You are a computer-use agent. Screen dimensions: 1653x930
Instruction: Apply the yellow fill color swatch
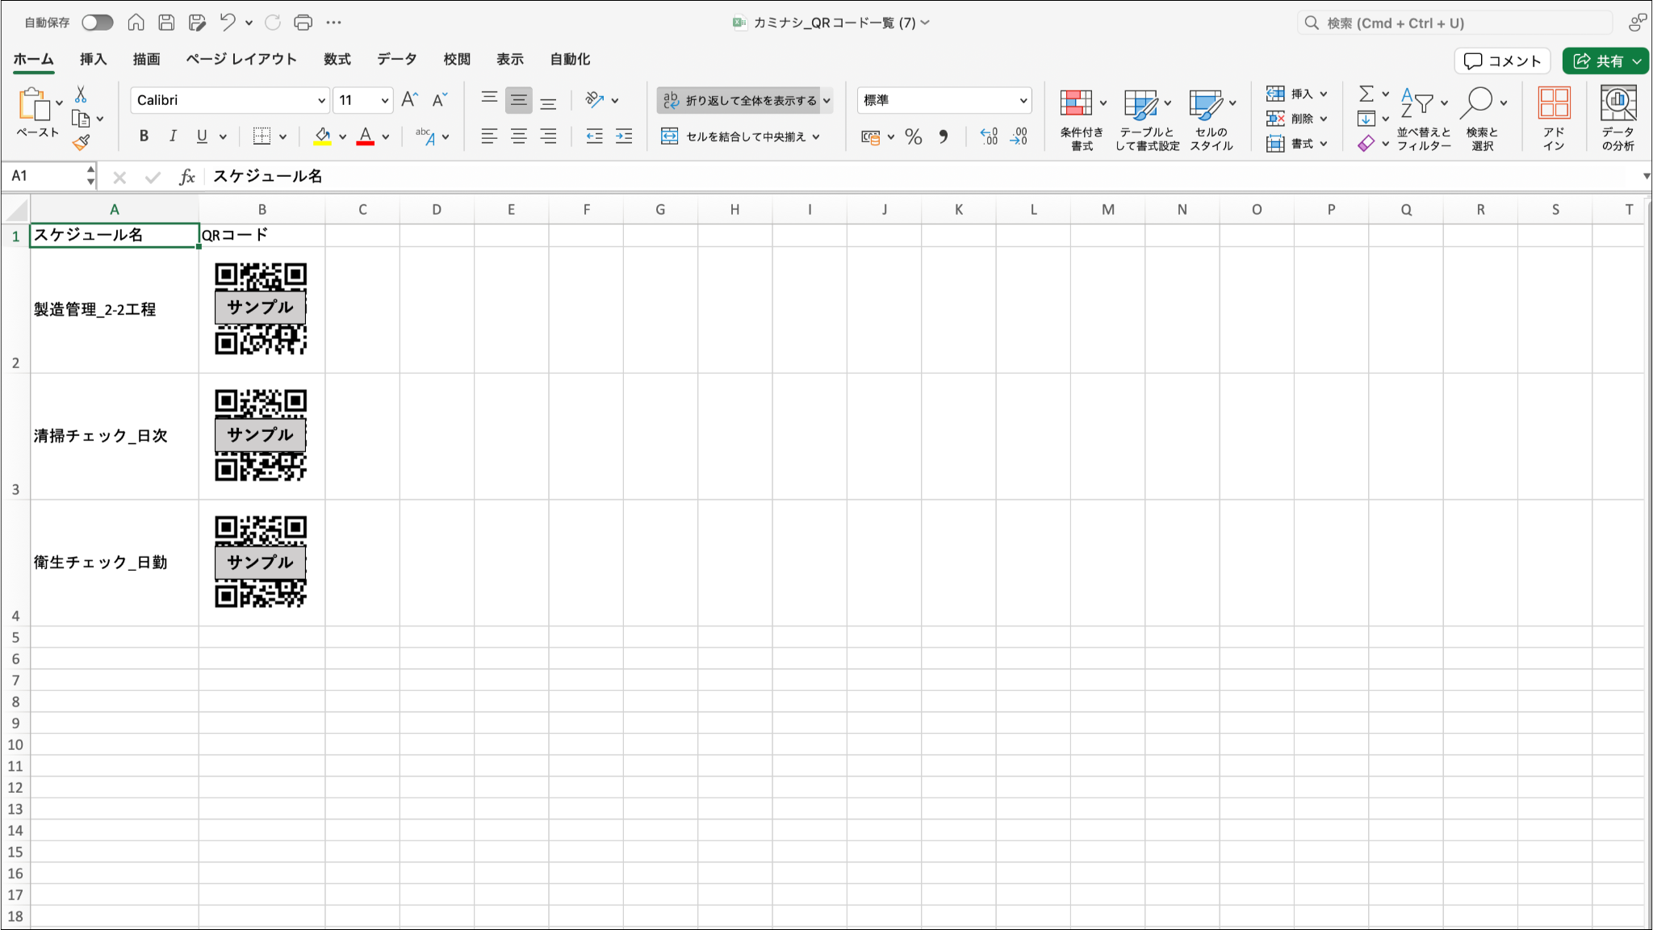click(x=322, y=136)
